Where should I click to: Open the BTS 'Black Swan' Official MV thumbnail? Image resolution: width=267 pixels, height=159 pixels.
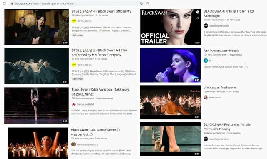pyautogui.click(x=37, y=27)
